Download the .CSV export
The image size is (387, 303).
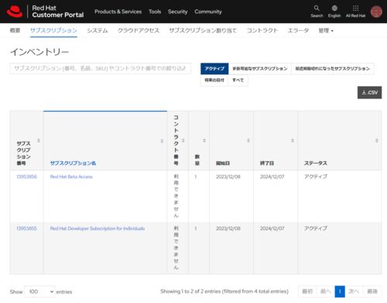pos(369,92)
